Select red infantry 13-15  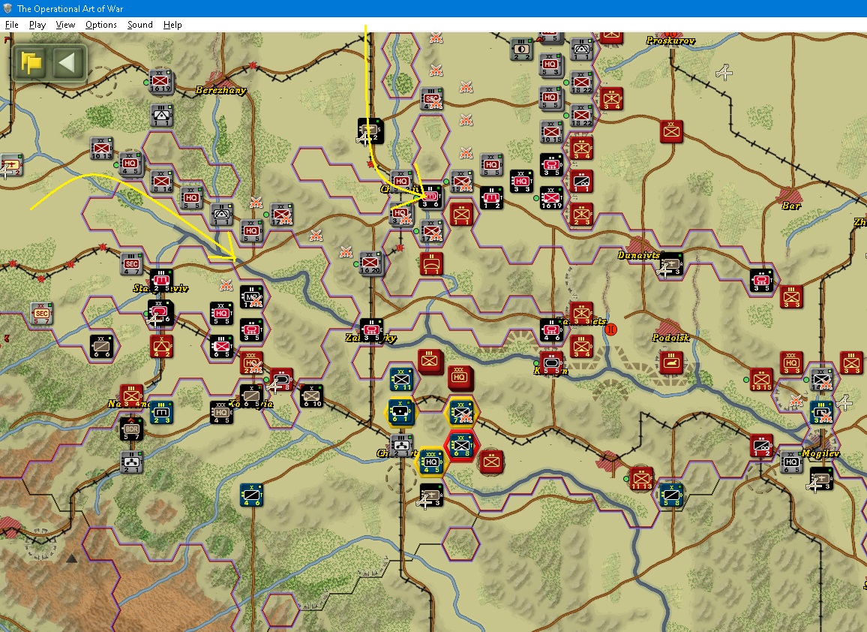761,380
